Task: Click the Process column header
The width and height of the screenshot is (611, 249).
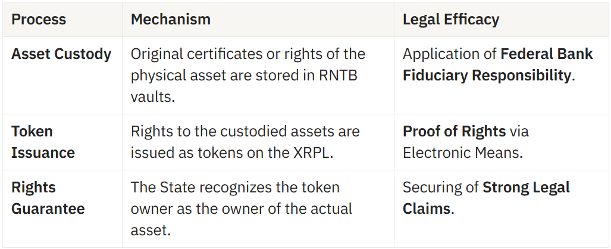Action: click(39, 19)
